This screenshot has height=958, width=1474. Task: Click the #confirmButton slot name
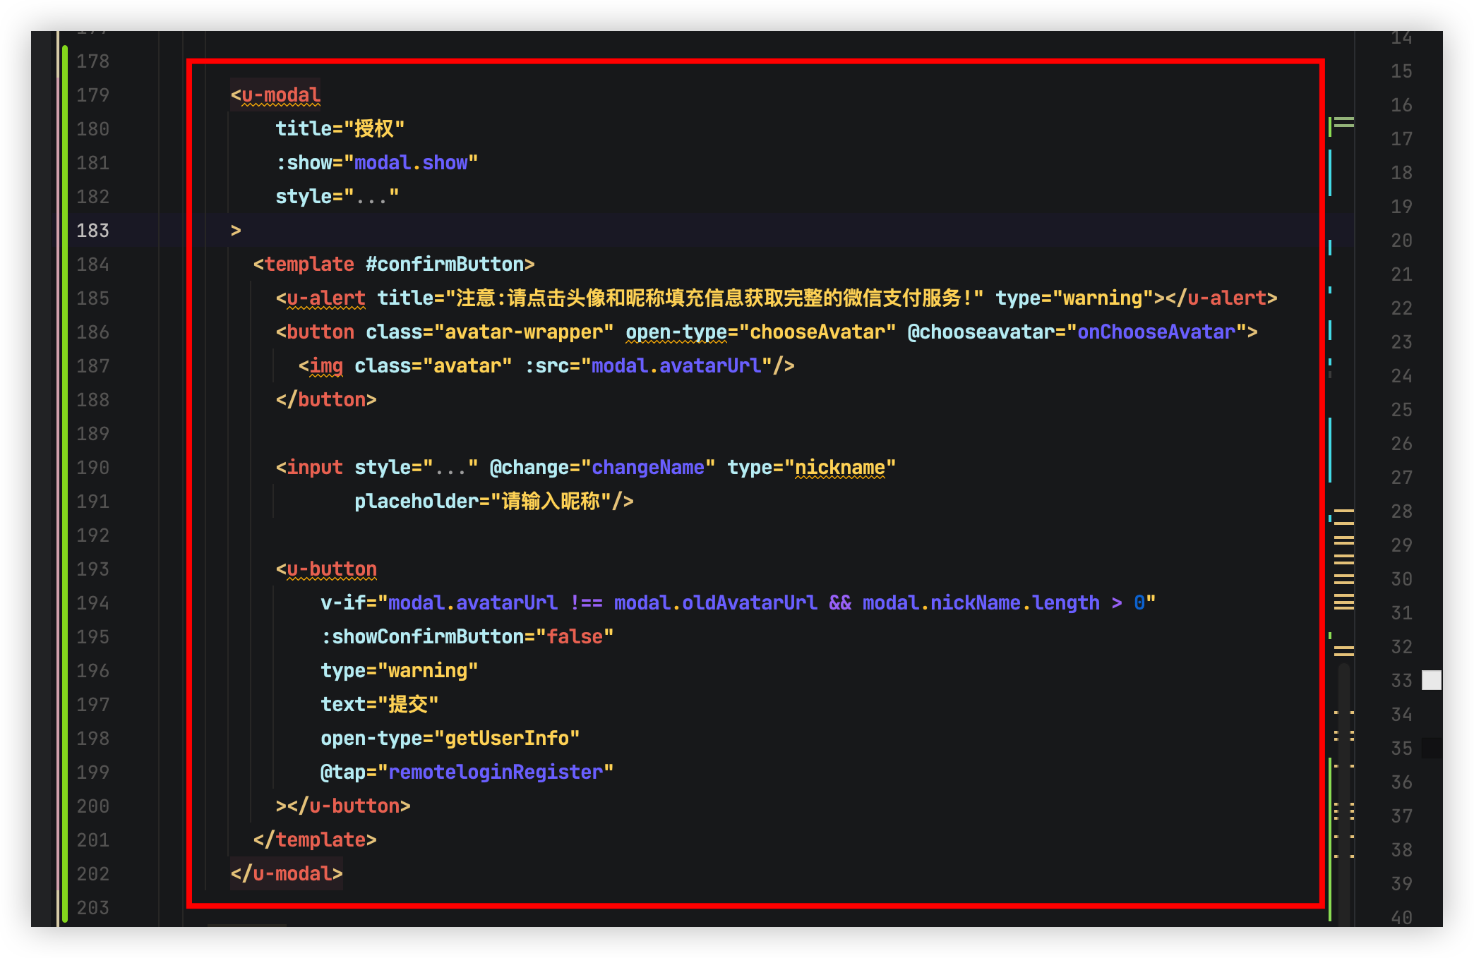click(444, 265)
